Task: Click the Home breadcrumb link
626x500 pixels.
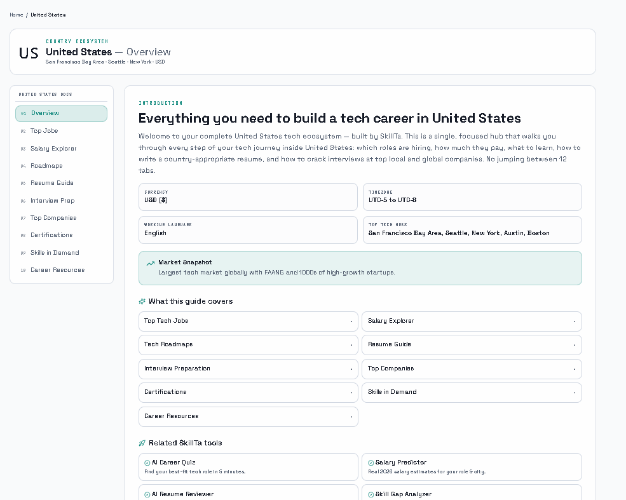Action: [x=17, y=15]
